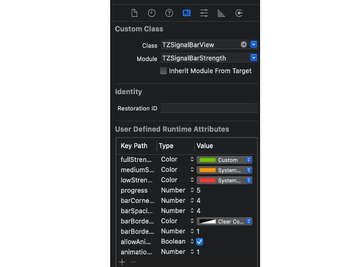Select the progress value 5

[x=198, y=190]
